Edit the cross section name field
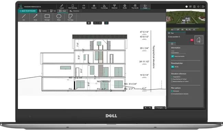This screenshot has width=223, height=131. click(178, 53)
